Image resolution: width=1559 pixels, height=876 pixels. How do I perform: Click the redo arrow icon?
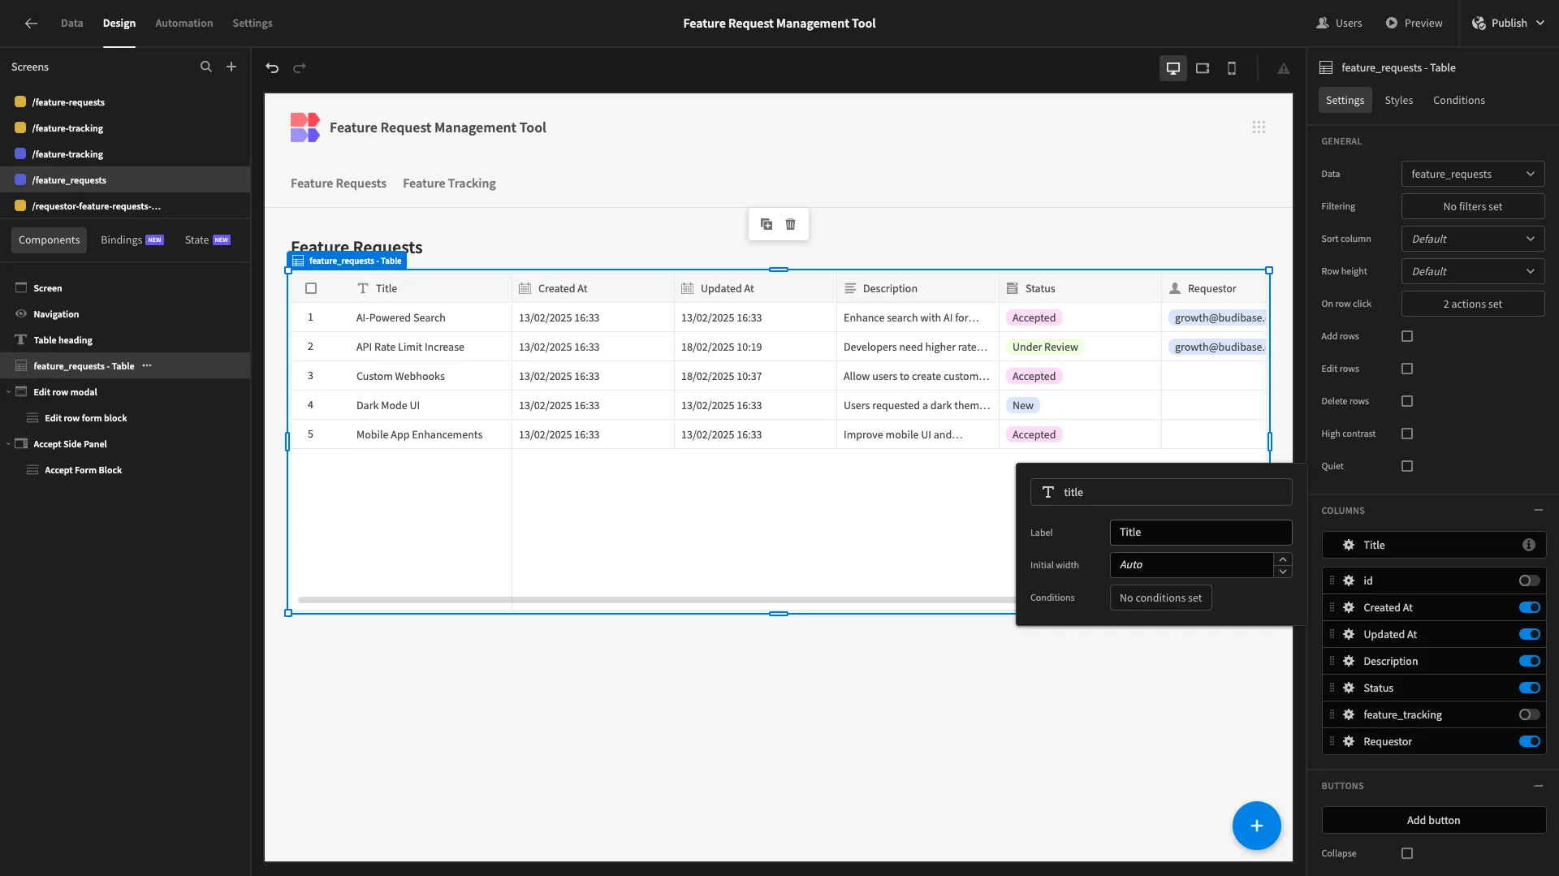[300, 67]
